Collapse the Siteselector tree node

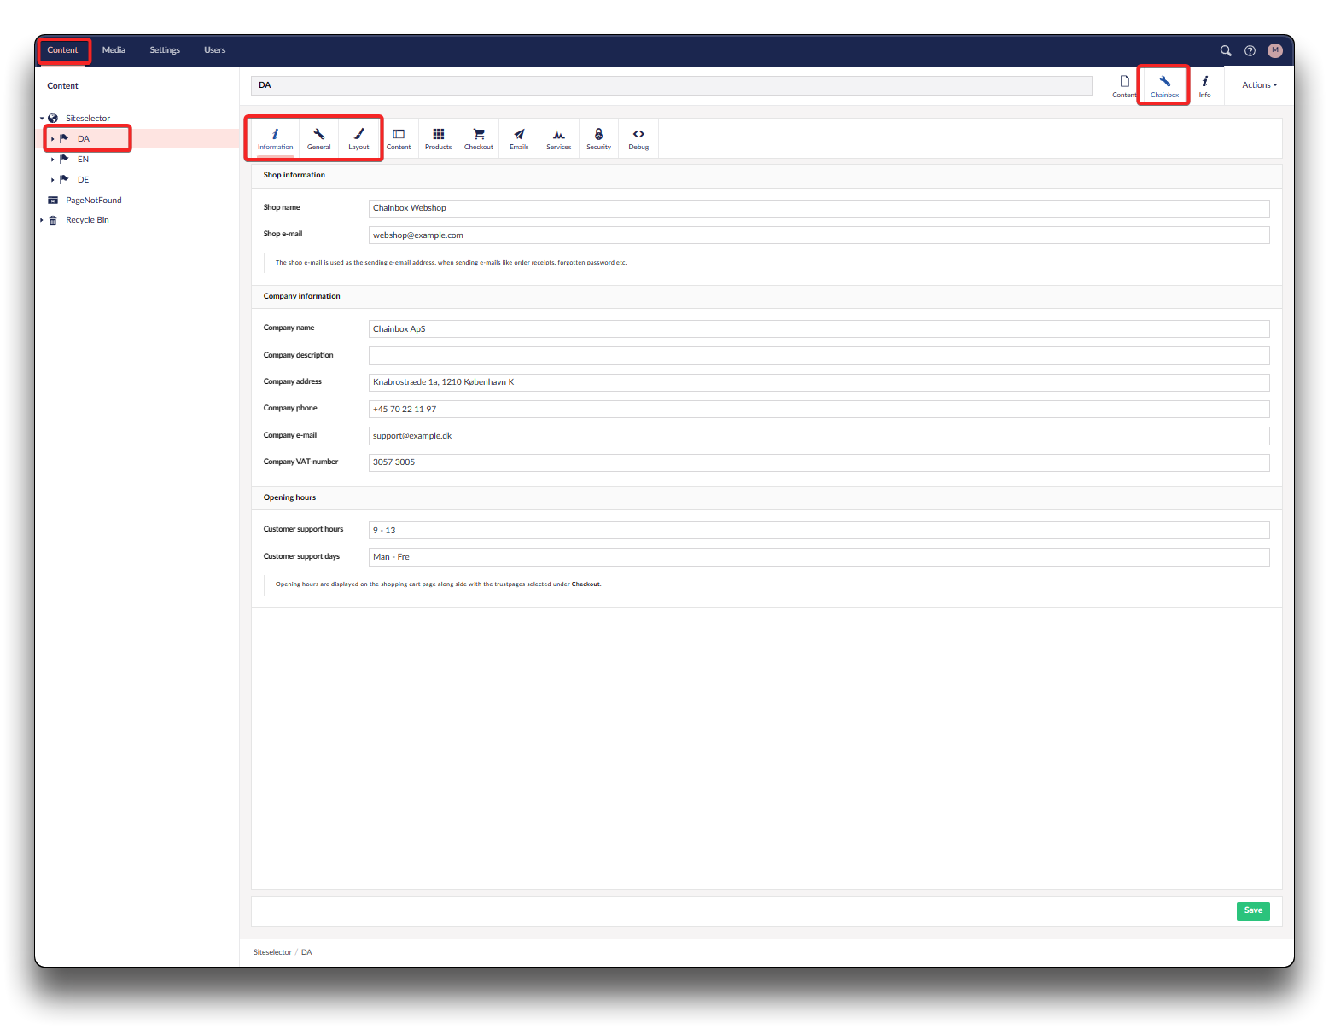(42, 119)
